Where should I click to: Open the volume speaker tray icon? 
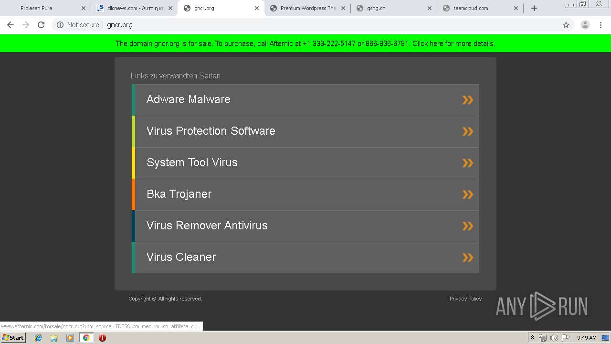click(x=554, y=338)
